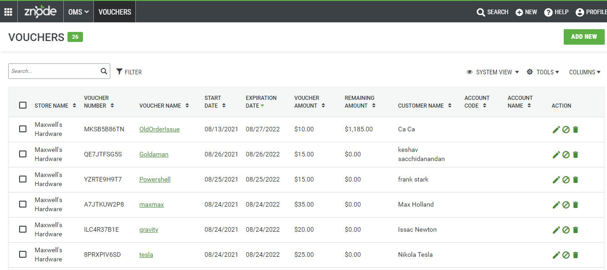This screenshot has height=270, width=607.
Task: Click the Add New button
Action: [x=584, y=36]
